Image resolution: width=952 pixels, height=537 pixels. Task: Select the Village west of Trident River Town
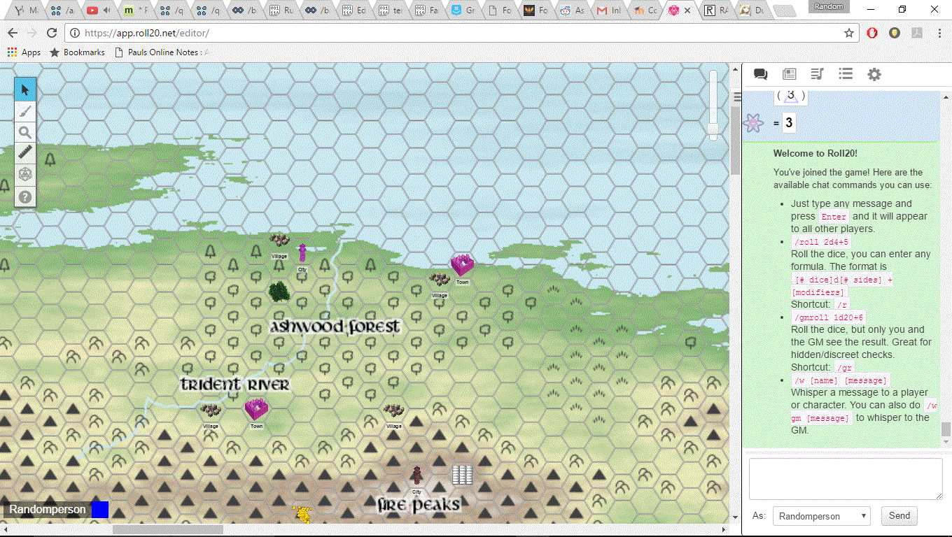point(210,410)
